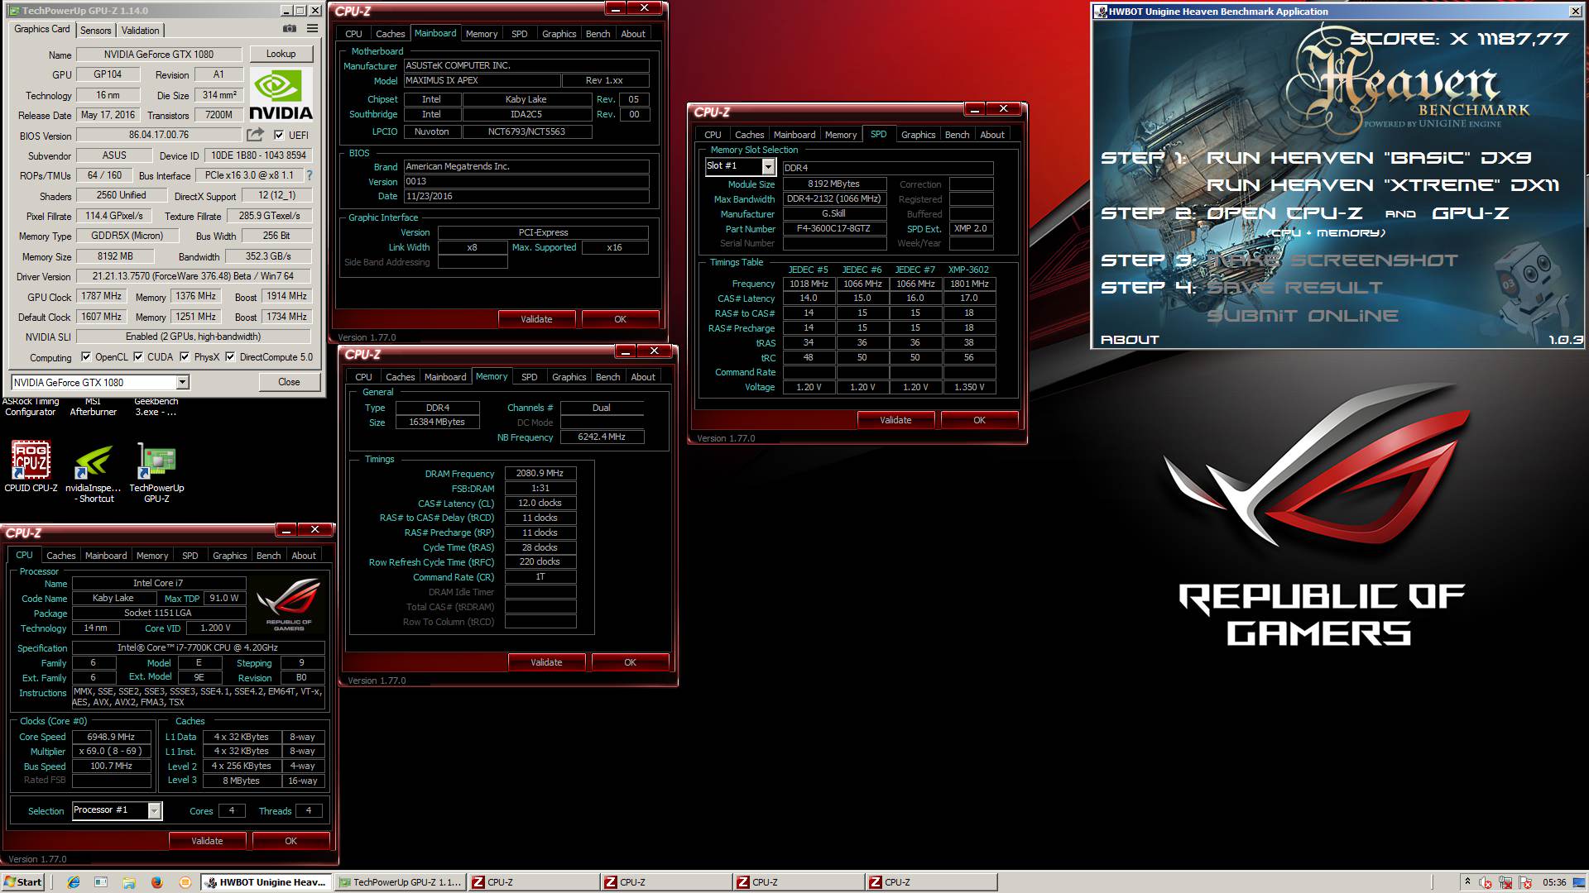The image size is (1589, 893).
Task: Launch Firefox from the quick launch bar
Action: click(x=157, y=882)
